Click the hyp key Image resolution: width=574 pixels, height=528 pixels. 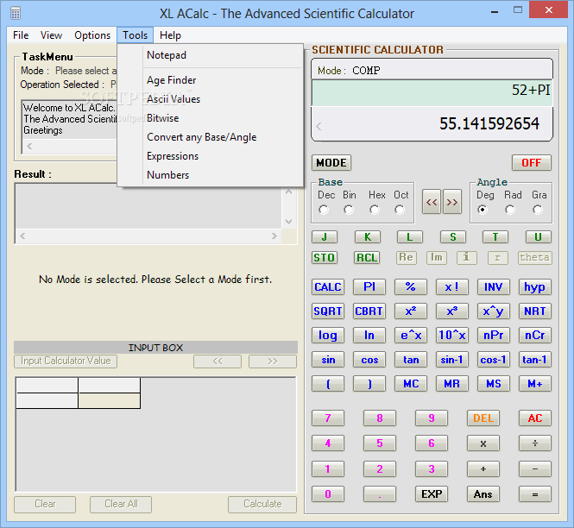tap(535, 287)
